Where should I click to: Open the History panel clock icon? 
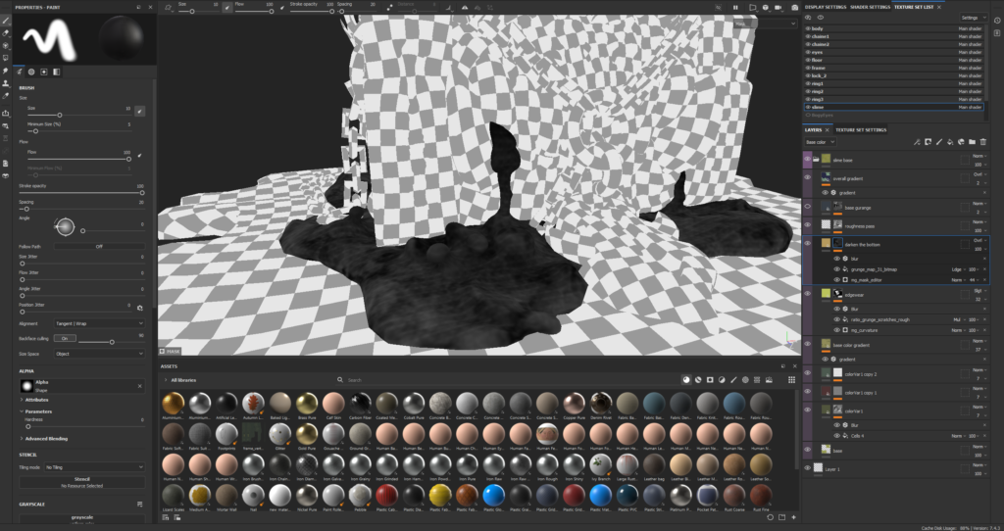tap(997, 21)
